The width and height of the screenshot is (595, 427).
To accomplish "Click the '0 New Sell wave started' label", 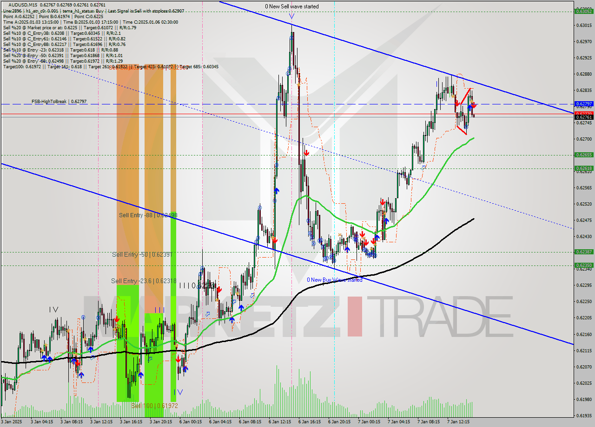I will (x=292, y=6).
